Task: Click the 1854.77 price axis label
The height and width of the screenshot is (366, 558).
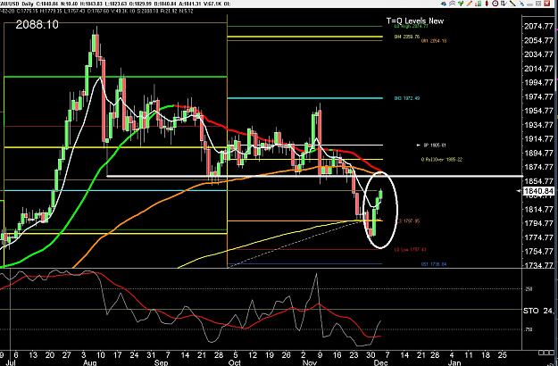Action: tap(538, 181)
